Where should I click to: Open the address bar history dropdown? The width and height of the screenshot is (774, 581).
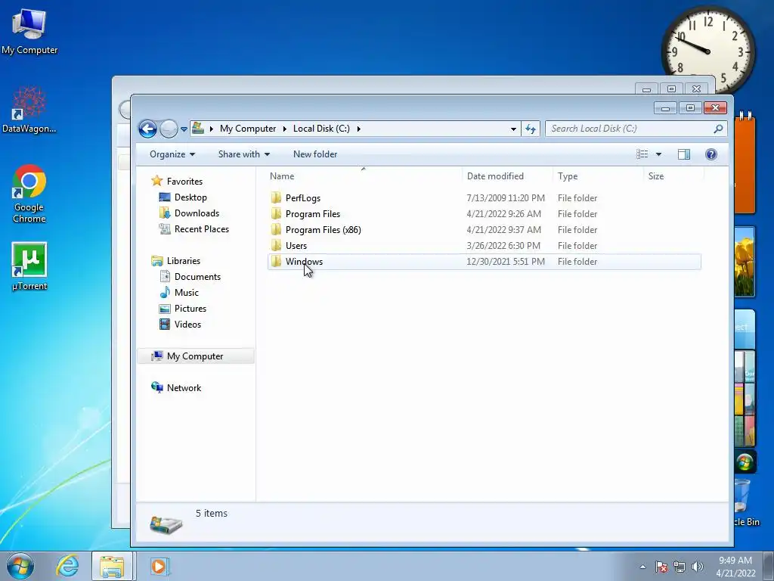pos(513,129)
